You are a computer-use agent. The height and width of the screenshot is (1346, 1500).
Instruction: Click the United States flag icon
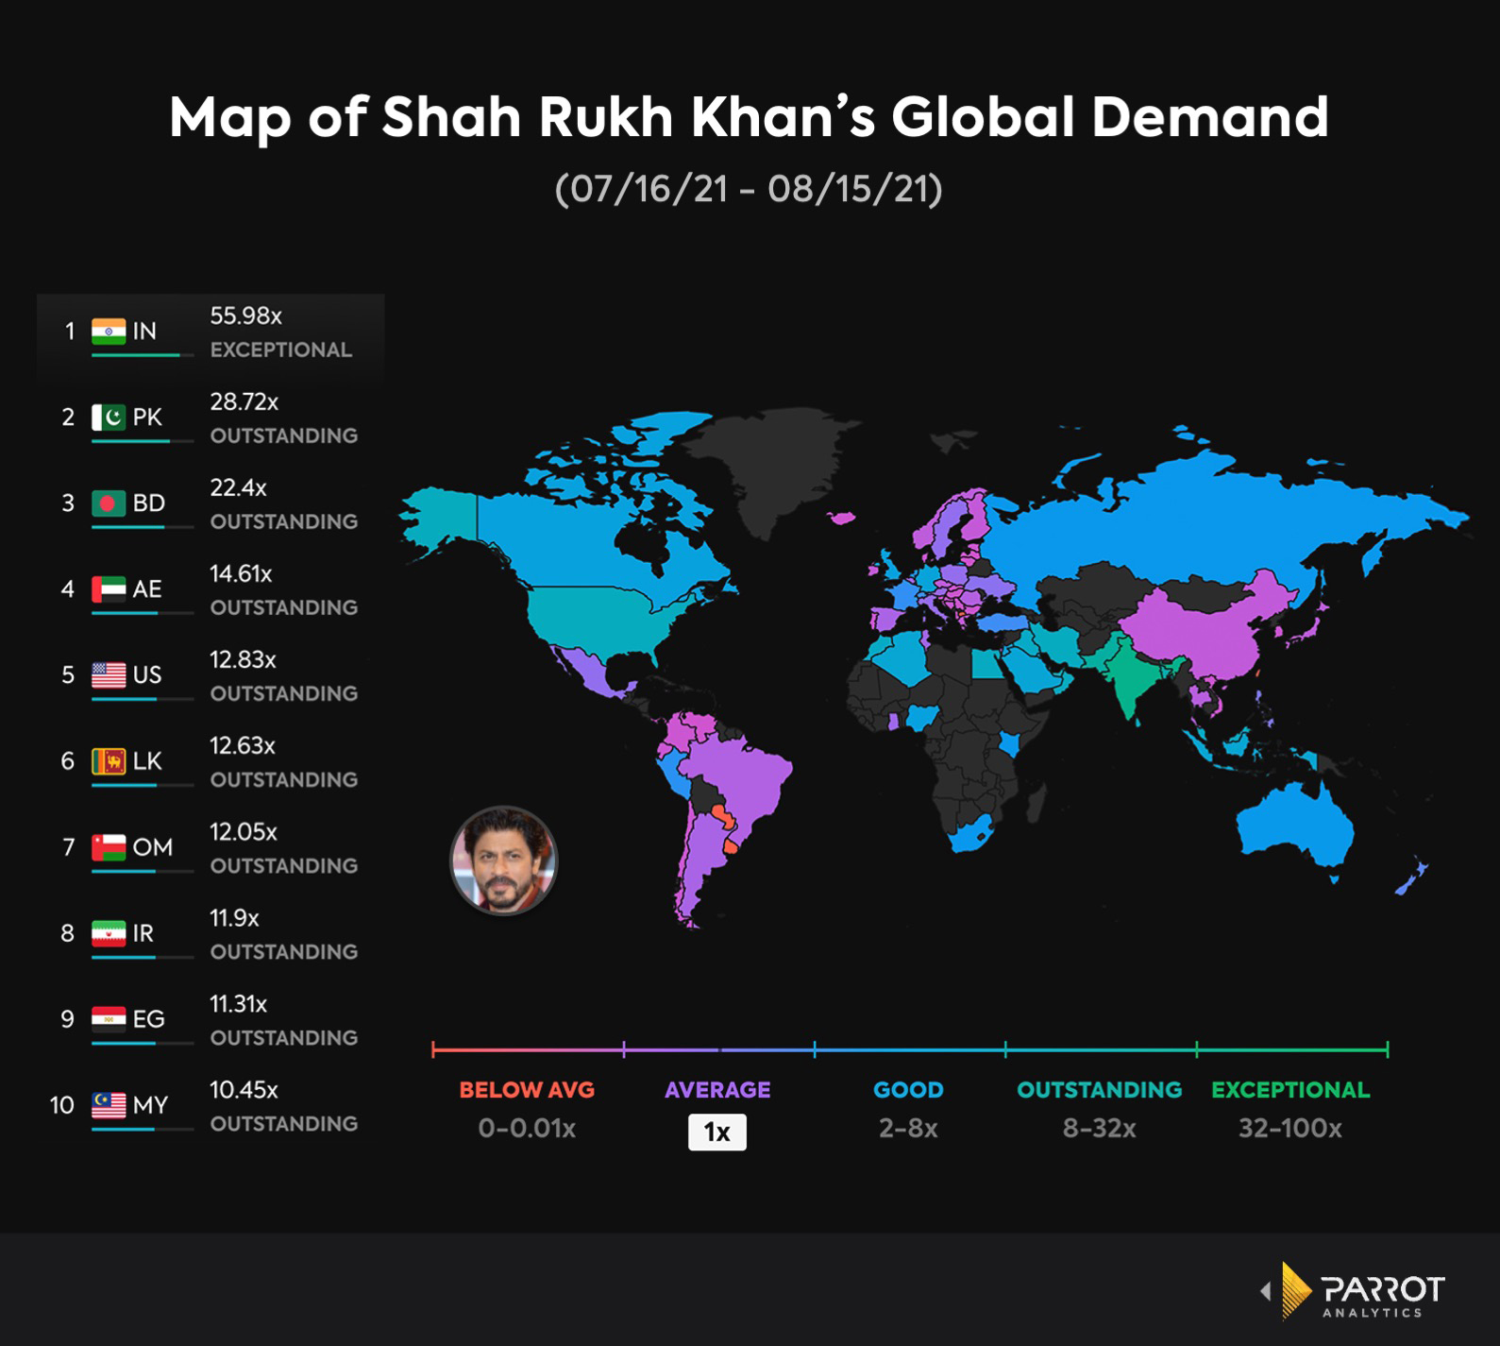[109, 674]
